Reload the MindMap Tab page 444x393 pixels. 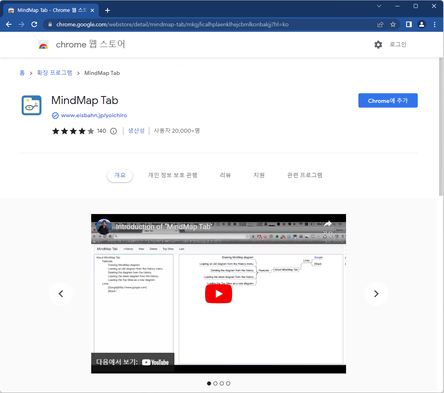point(34,24)
